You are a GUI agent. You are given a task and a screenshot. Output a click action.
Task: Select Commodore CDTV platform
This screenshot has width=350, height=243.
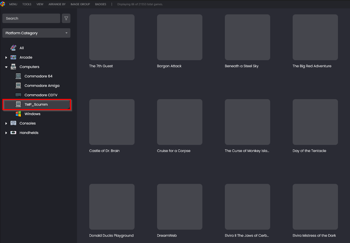[41, 95]
